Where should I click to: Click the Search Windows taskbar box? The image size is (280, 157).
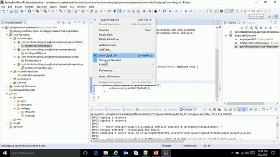[x=45, y=153]
